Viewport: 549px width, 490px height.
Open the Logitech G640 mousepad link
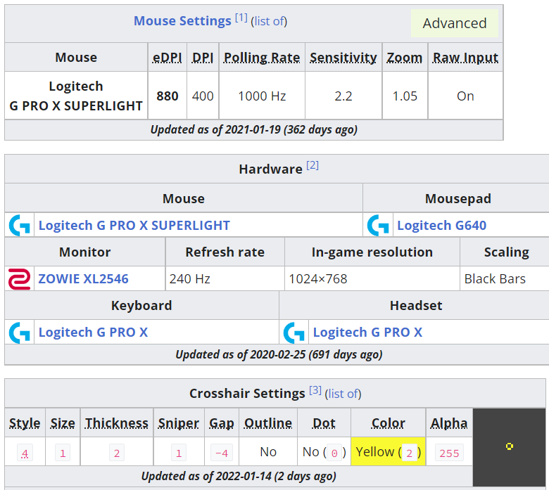click(441, 226)
